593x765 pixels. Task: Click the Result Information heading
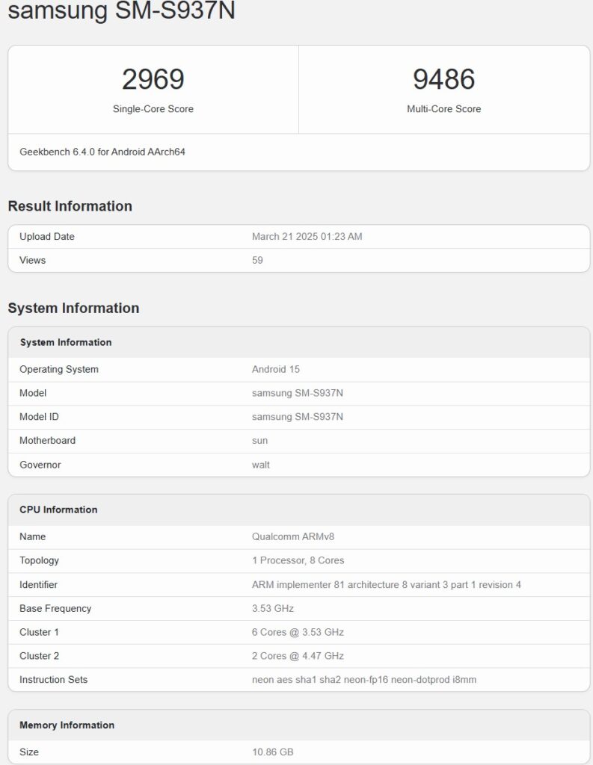[x=70, y=206]
